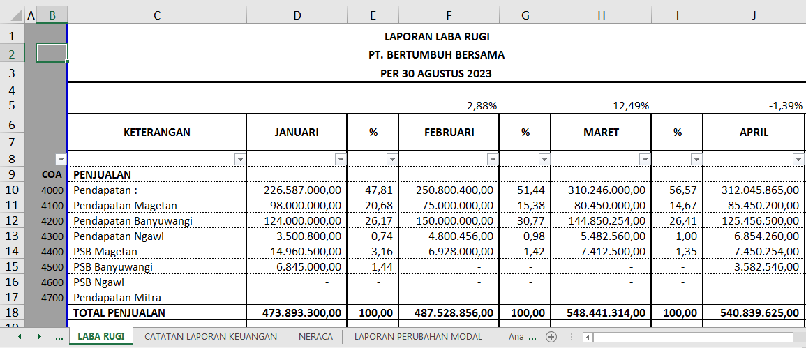The width and height of the screenshot is (806, 348).
Task: Open the MARET column filter dropdown
Action: tap(645, 160)
